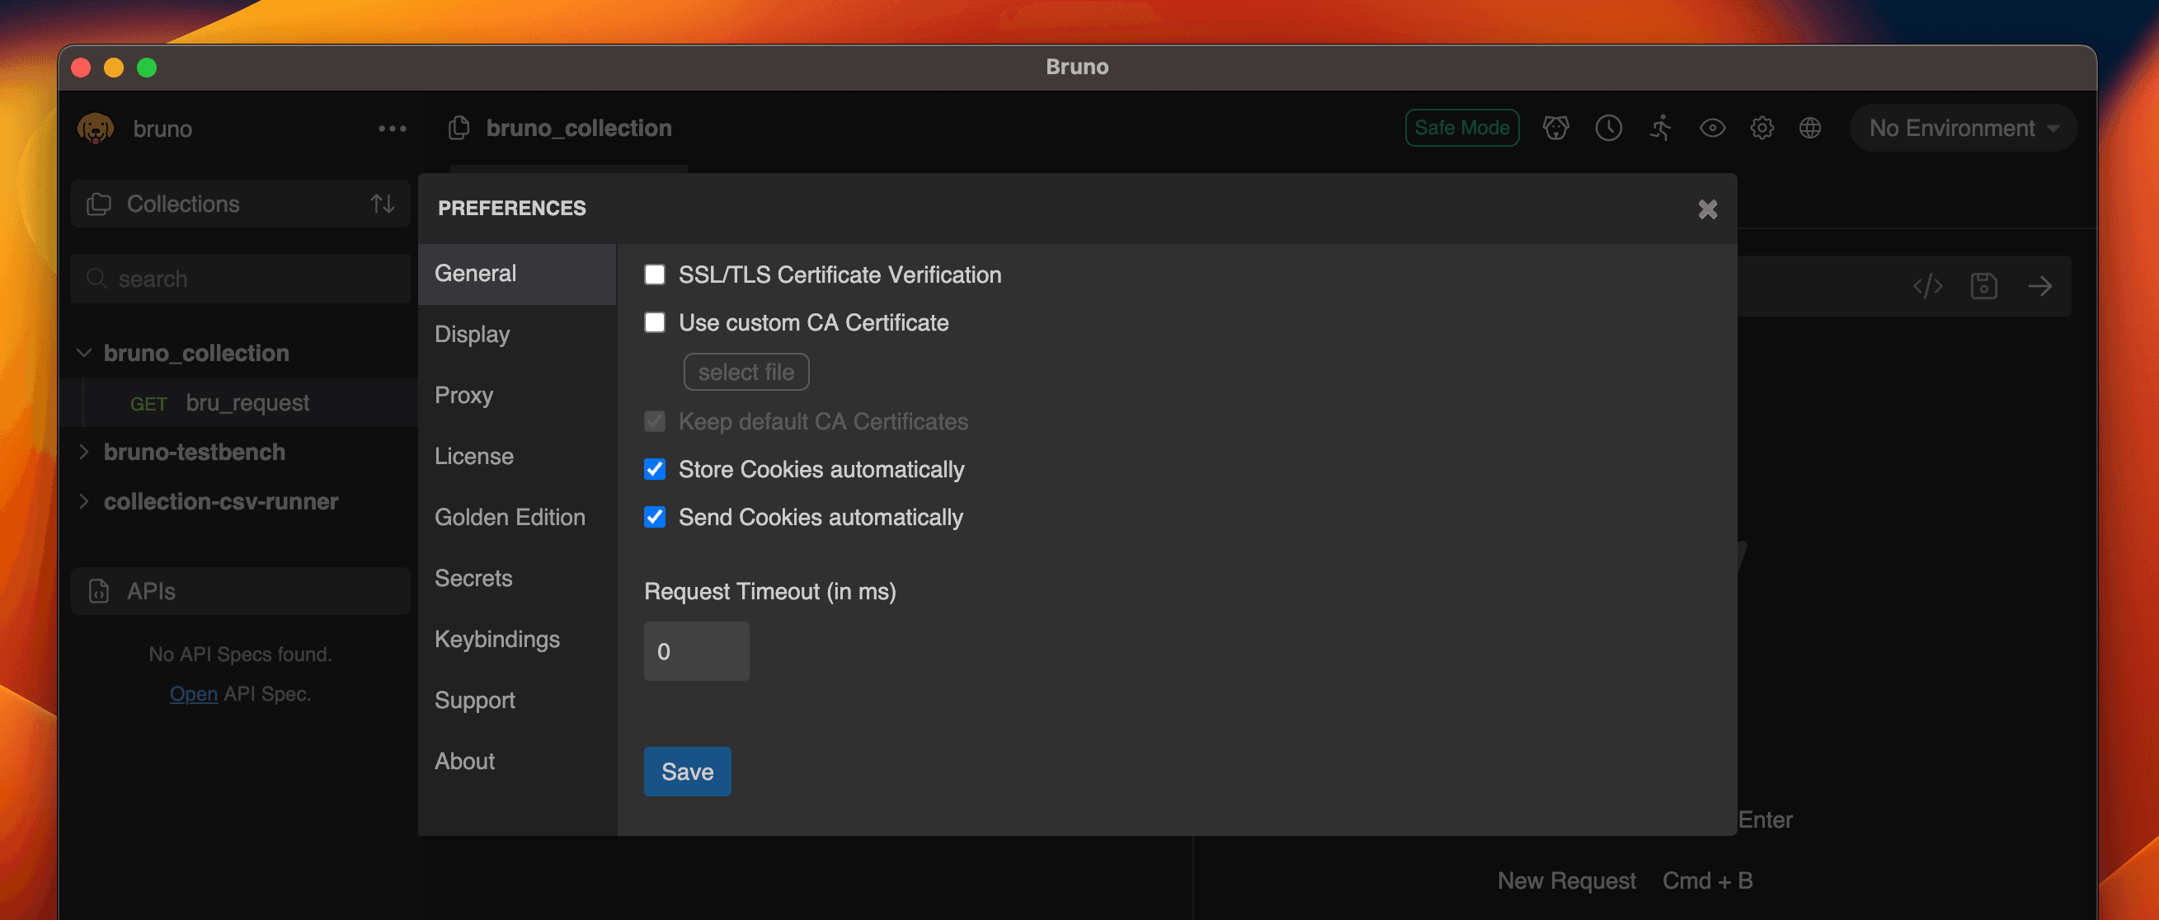This screenshot has height=920, width=2159.
Task: Open the request history icon
Action: pyautogui.click(x=1606, y=127)
